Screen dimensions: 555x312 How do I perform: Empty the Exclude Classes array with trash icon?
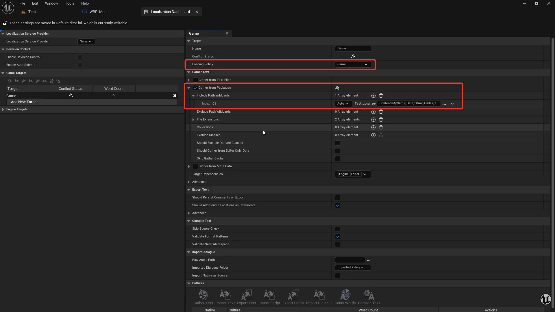point(381,135)
